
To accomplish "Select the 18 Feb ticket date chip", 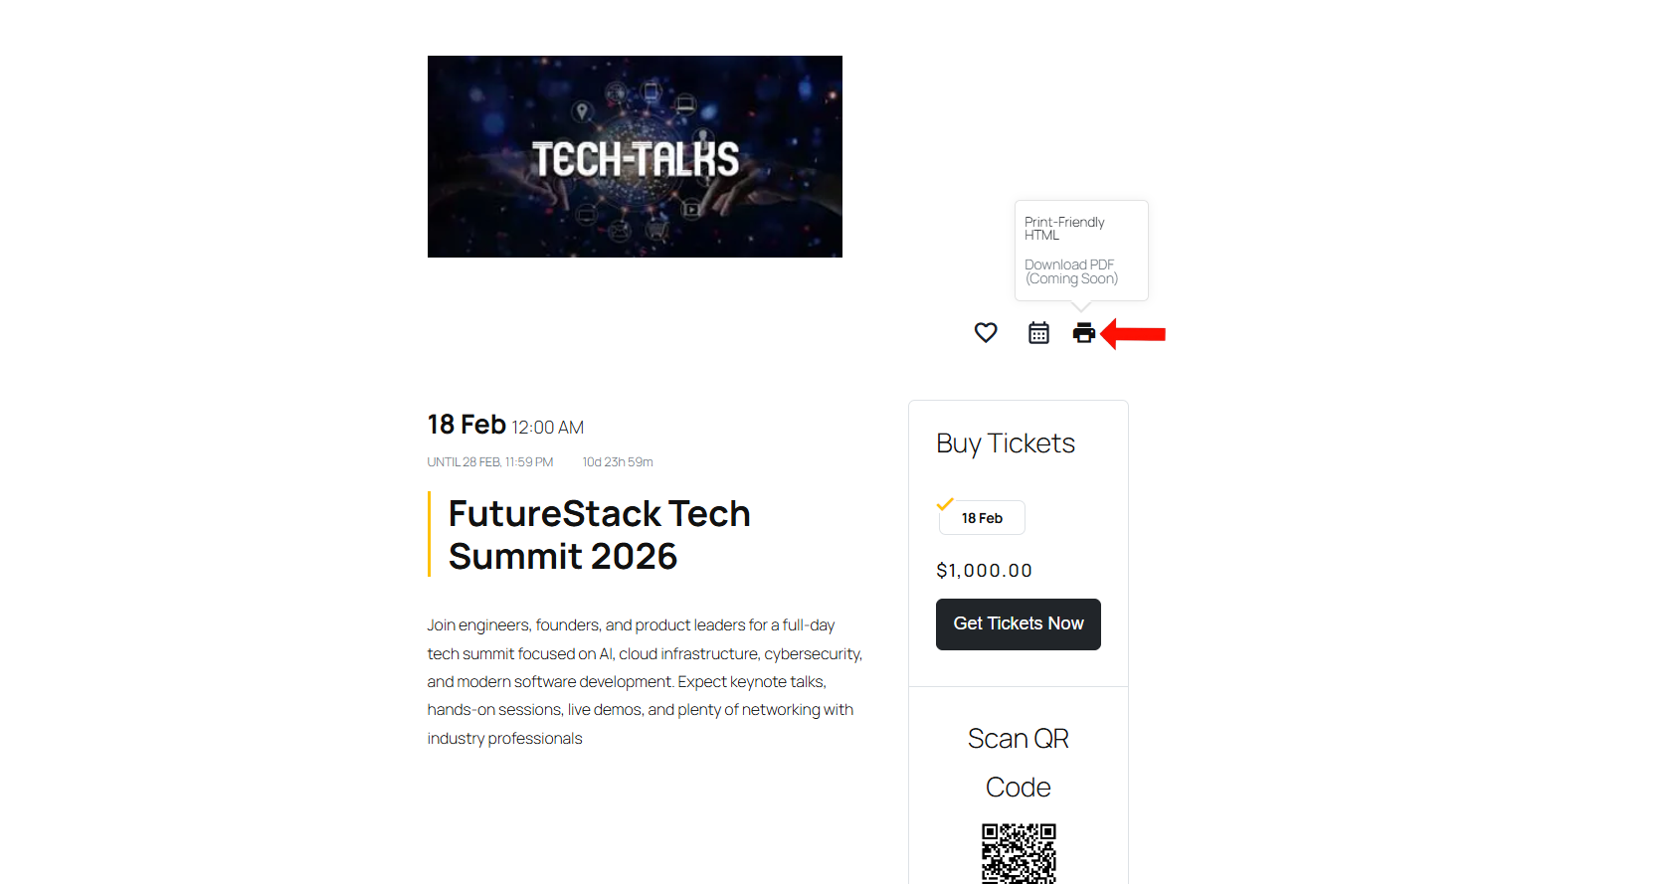I will pos(982,518).
